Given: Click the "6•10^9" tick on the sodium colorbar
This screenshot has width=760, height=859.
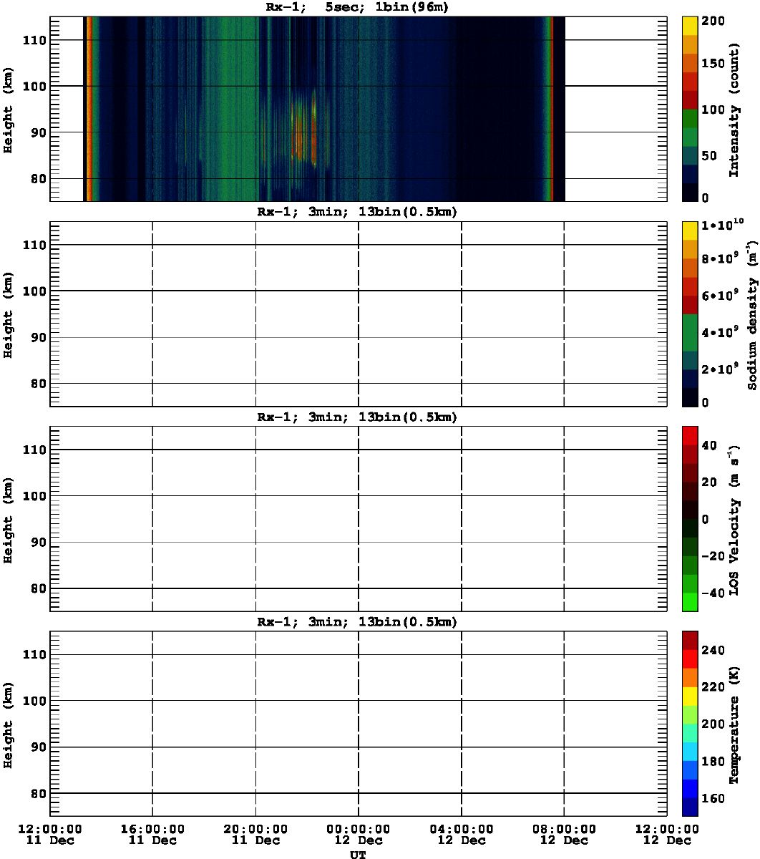Looking at the screenshot, I should tap(721, 295).
